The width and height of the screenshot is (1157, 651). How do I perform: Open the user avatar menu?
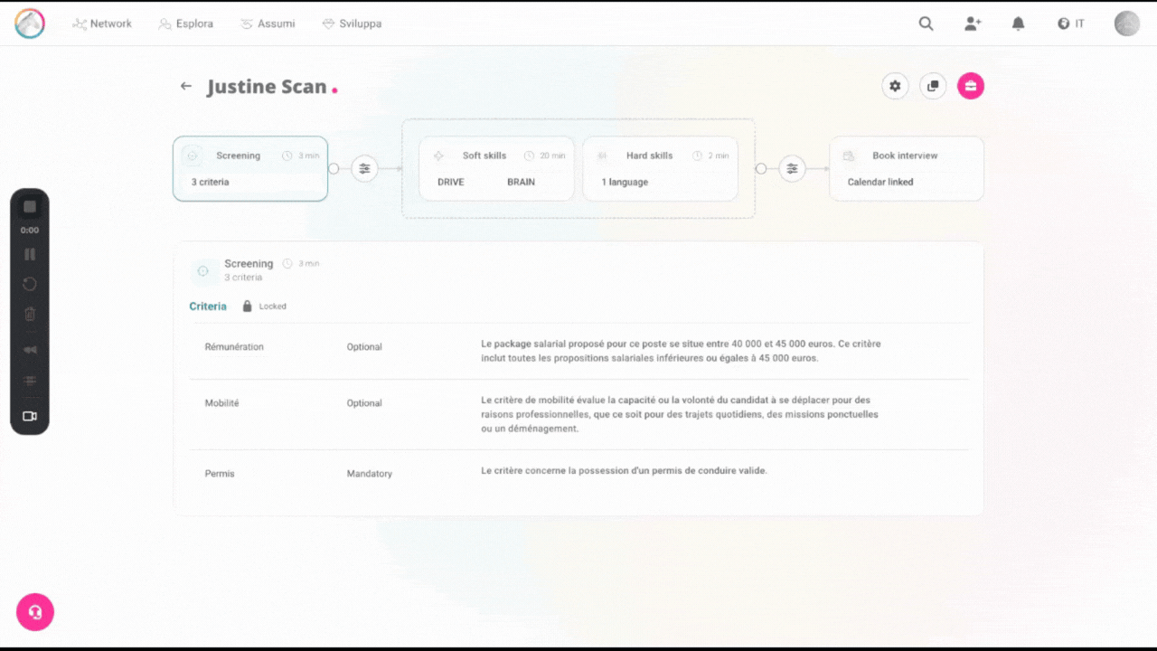click(x=1126, y=24)
